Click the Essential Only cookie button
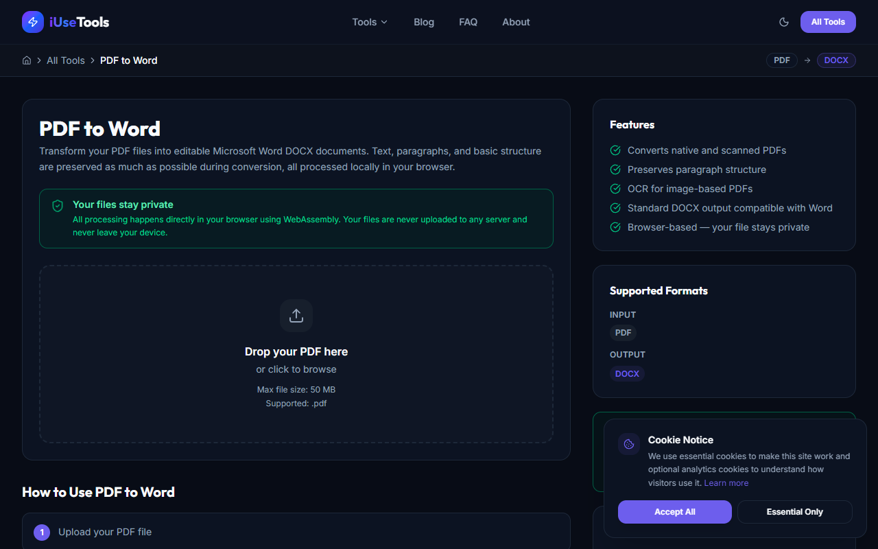 (794, 511)
